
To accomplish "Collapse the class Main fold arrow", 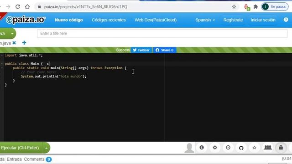I will 2,64.
